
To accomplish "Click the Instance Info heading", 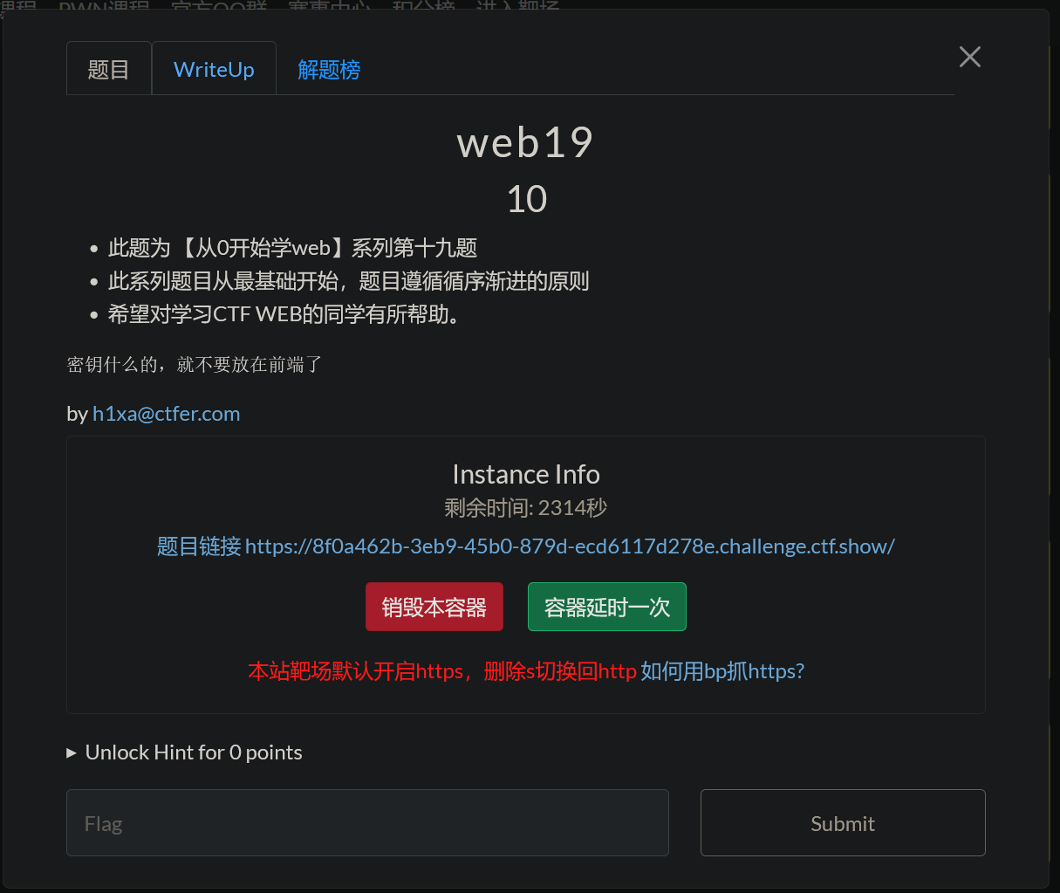I will pos(526,474).
